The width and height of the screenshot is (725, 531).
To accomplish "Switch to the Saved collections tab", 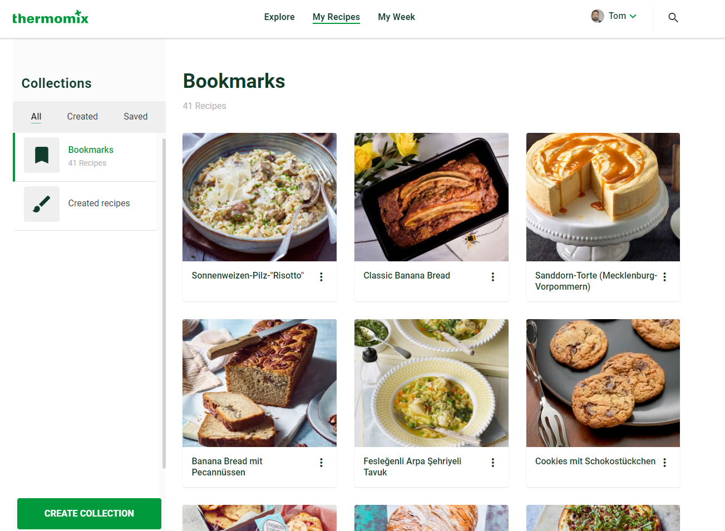I will click(x=135, y=116).
